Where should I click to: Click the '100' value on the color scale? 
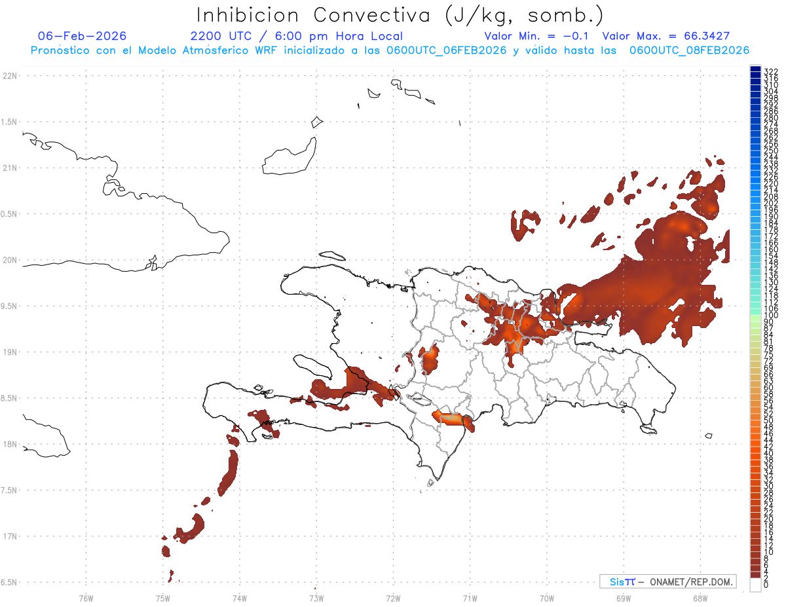[x=770, y=316]
